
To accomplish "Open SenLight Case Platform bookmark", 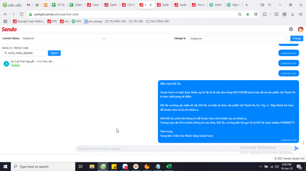I will tap(29, 21).
